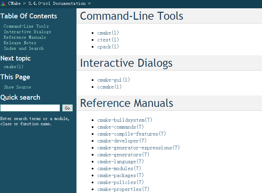Open cmake-commands(7) manual
The width and height of the screenshot is (262, 193).
point(120,127)
